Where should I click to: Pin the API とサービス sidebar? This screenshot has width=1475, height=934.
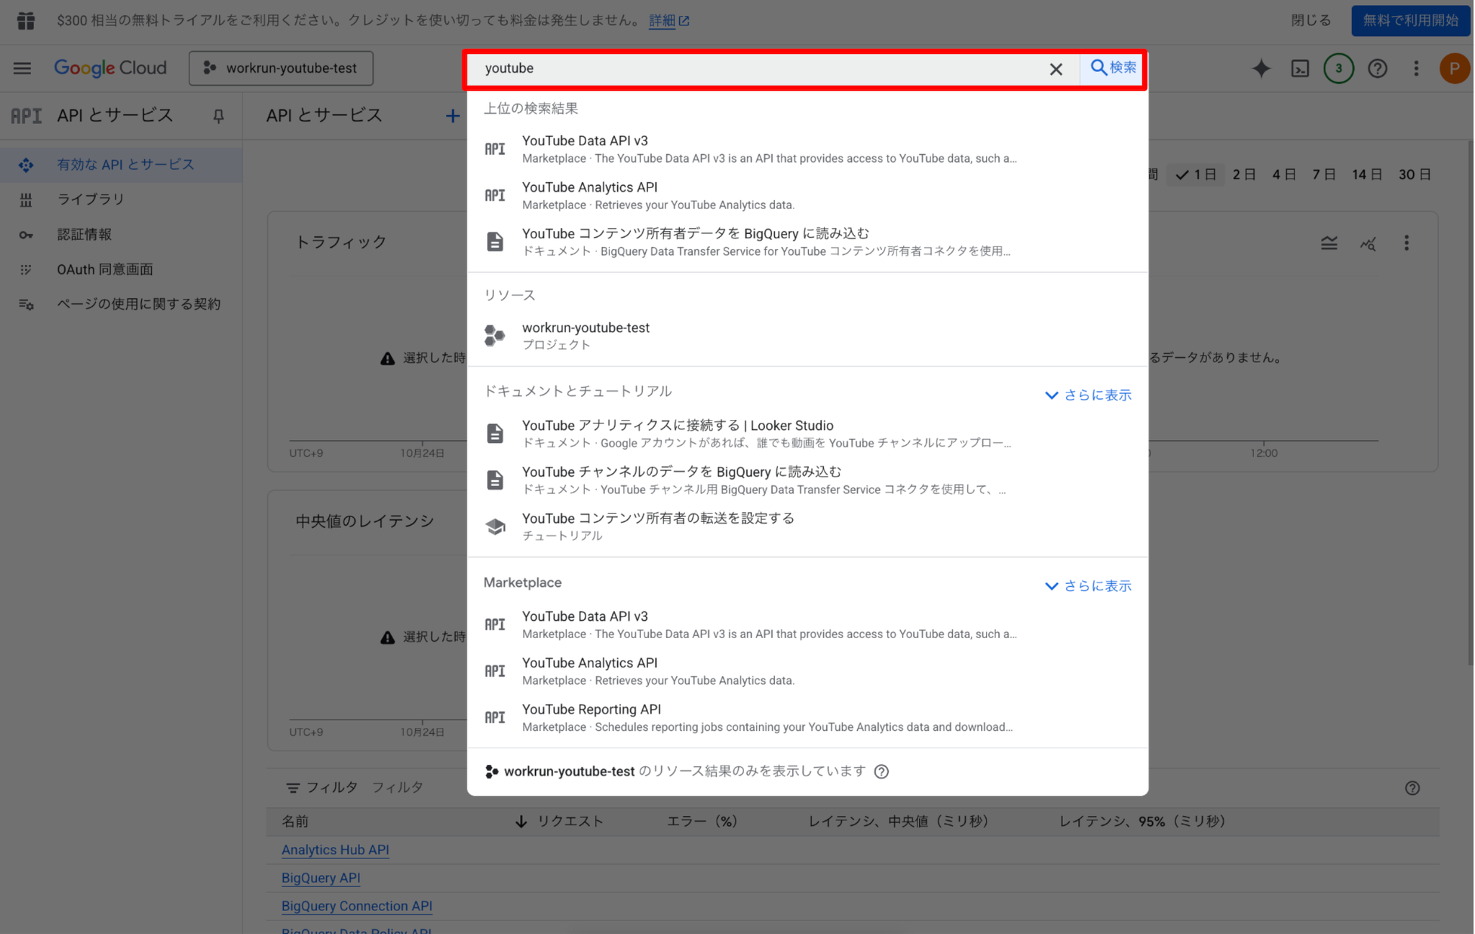(x=218, y=115)
